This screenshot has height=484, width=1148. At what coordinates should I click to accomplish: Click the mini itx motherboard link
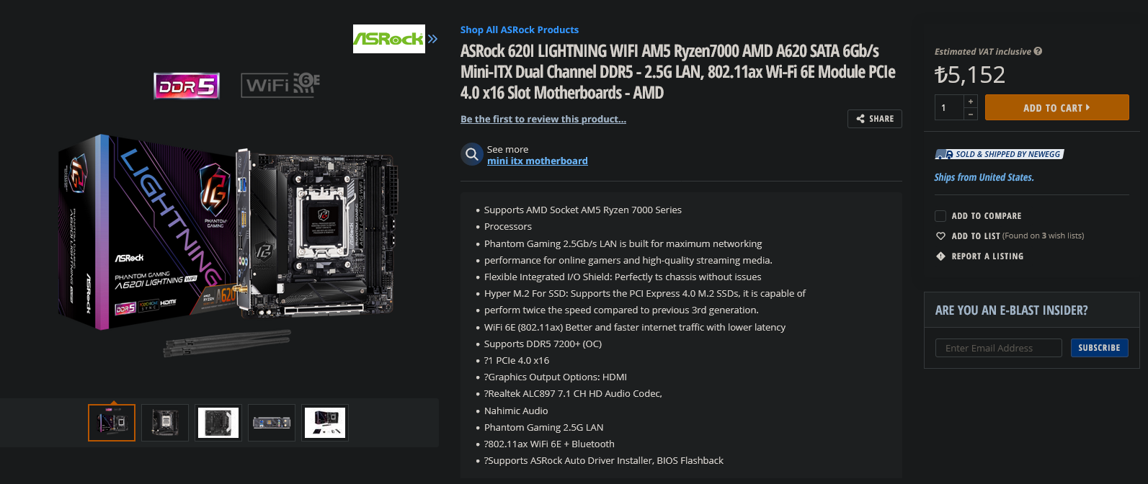tap(538, 161)
